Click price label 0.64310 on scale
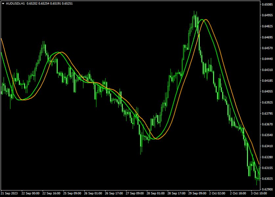The image size is (275, 197). (267, 70)
